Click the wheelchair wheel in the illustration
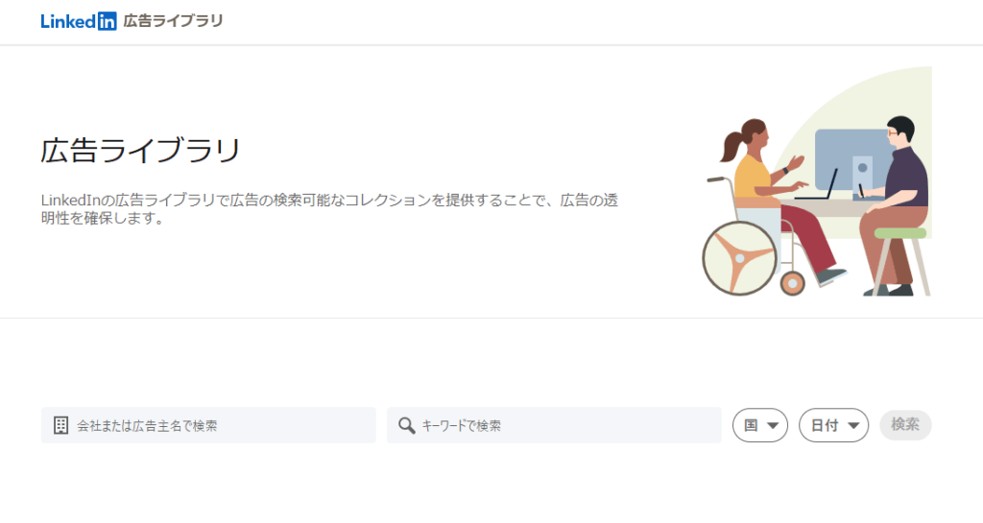This screenshot has height=523, width=983. pos(740,258)
